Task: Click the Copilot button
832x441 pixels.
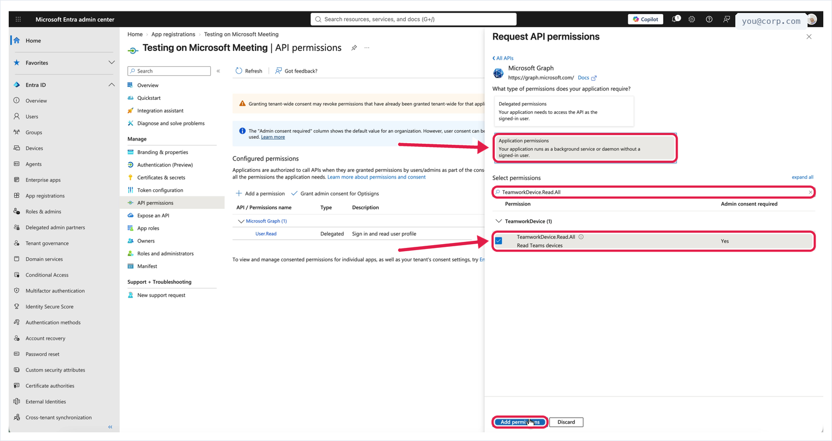Action: 646,19
